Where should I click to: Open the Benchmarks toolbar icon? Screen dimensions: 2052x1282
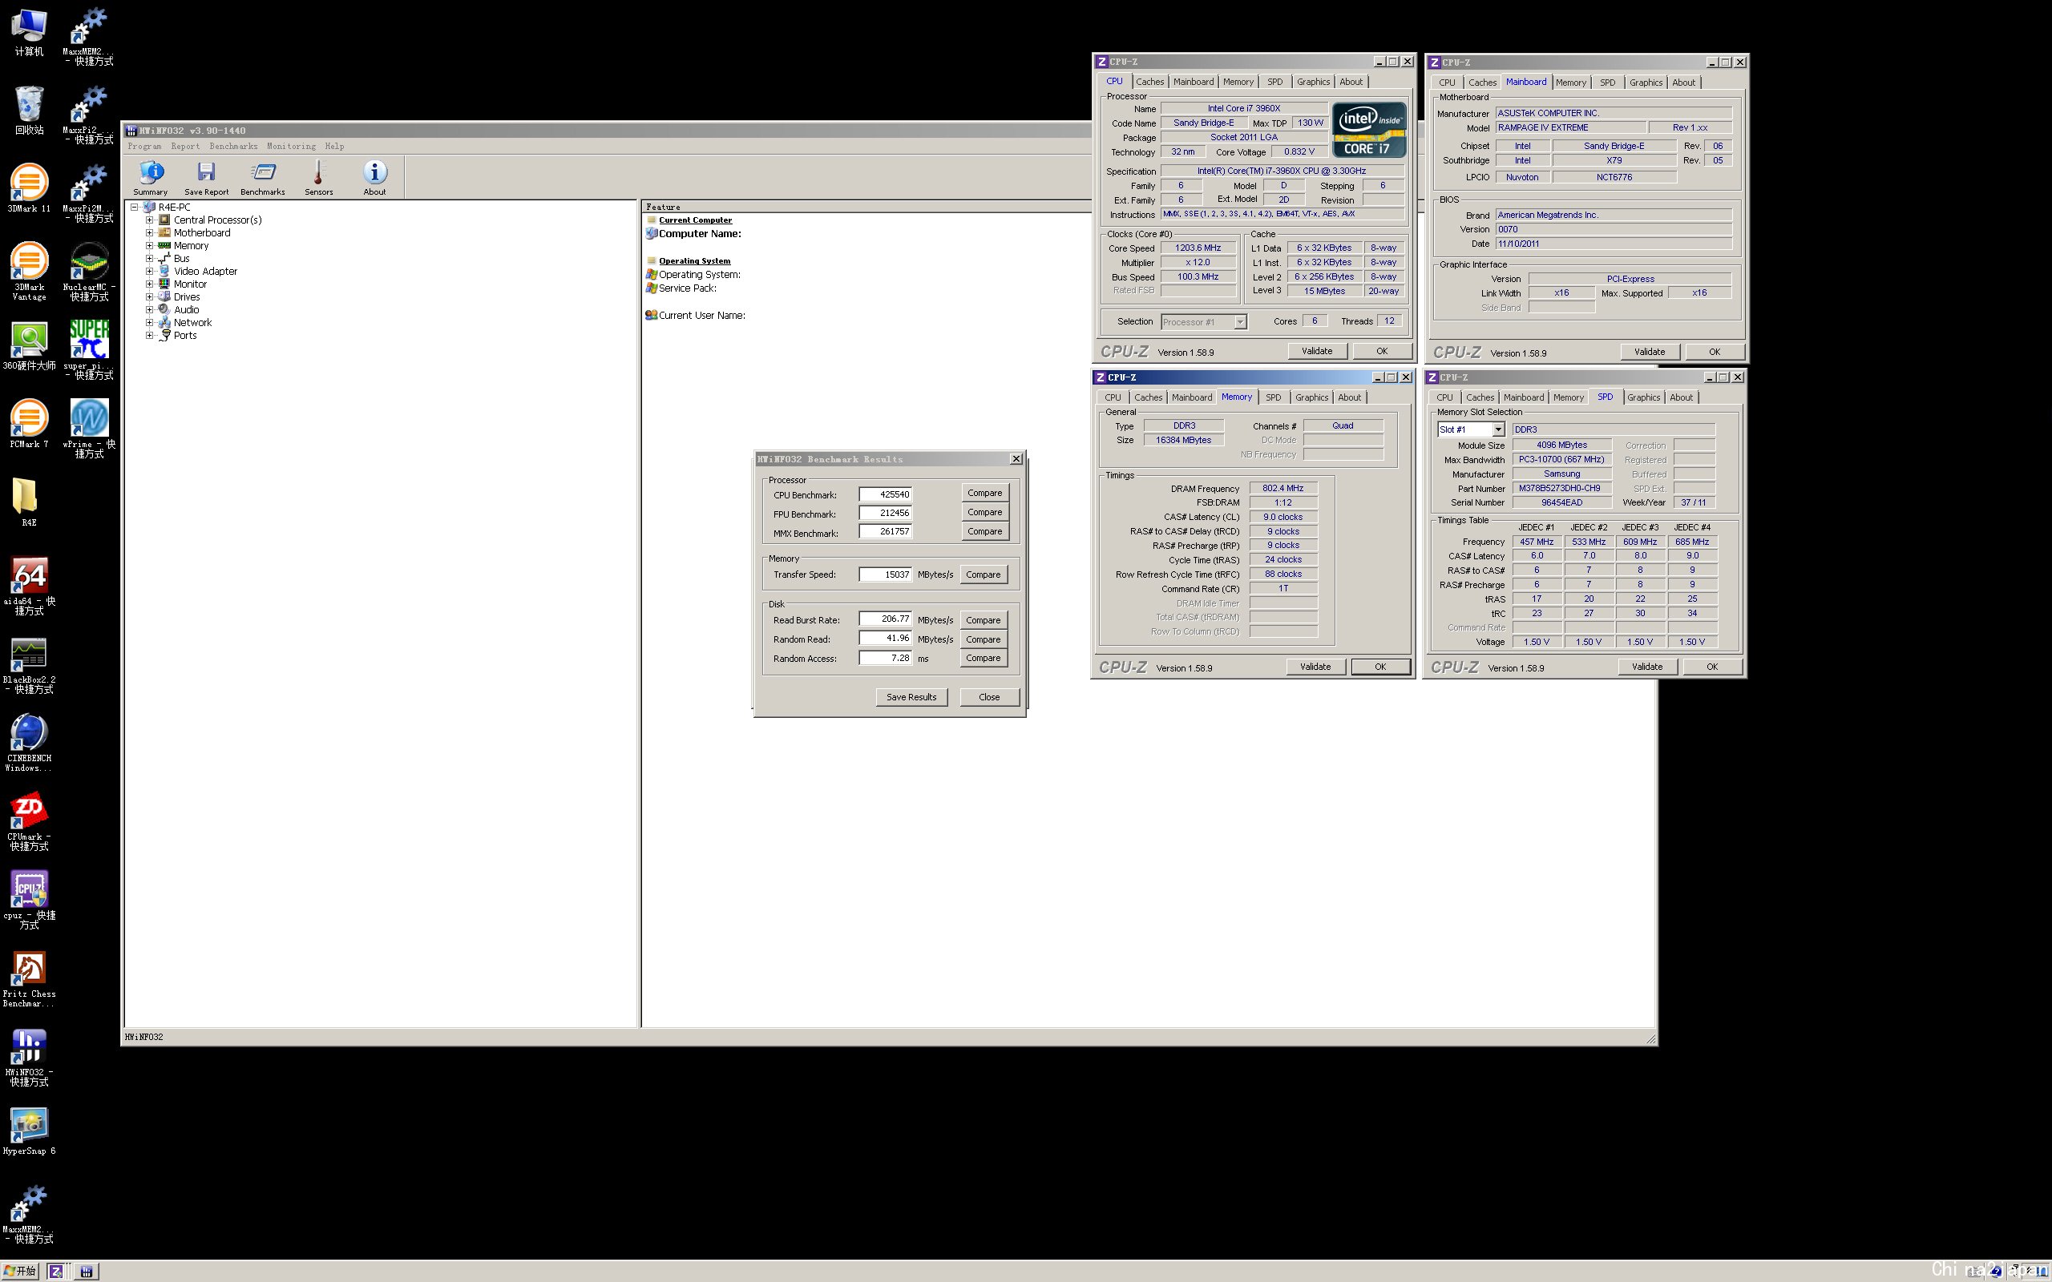tap(263, 178)
